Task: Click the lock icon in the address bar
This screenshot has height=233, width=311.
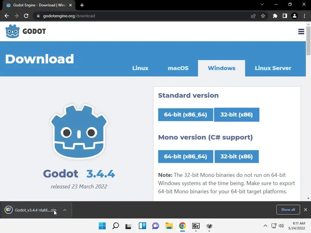Action: [x=38, y=16]
